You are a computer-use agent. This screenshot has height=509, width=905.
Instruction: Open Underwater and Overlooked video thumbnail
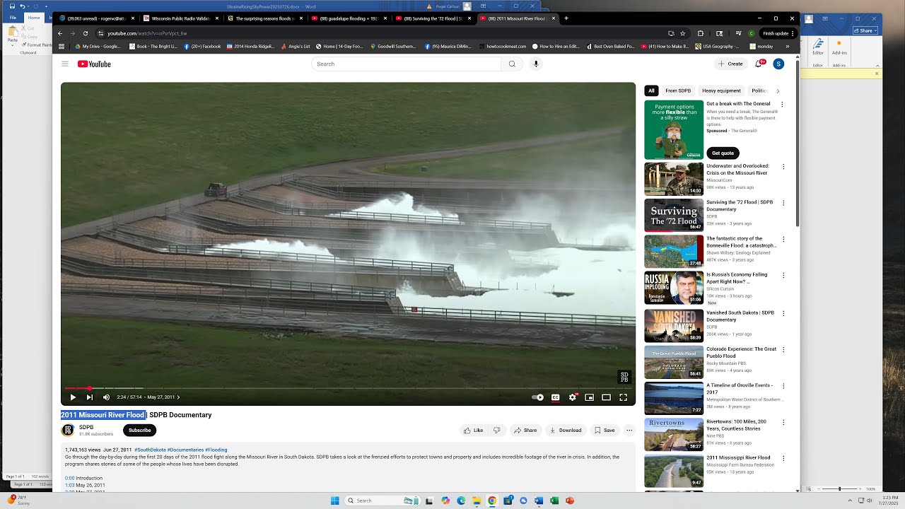[674, 179]
